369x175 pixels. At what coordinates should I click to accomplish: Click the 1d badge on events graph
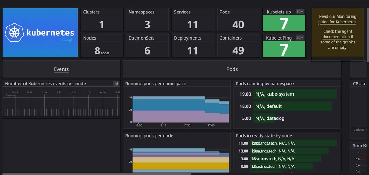click(x=116, y=84)
